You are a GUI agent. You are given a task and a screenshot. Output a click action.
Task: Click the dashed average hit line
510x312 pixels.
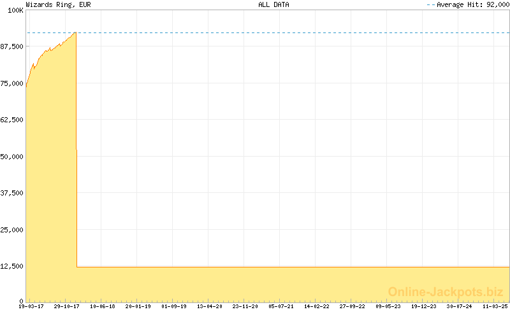(287, 32)
